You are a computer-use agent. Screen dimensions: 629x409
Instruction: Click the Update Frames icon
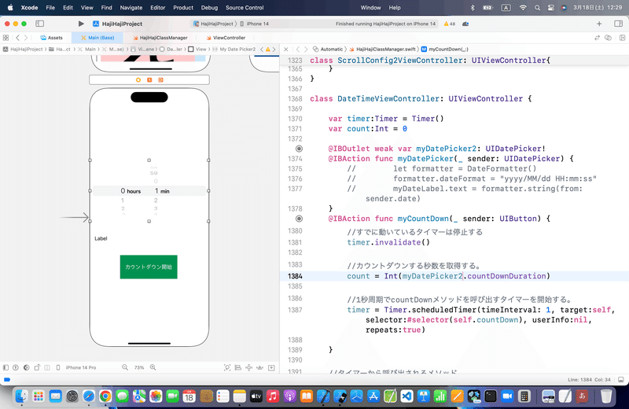pyautogui.click(x=227, y=367)
